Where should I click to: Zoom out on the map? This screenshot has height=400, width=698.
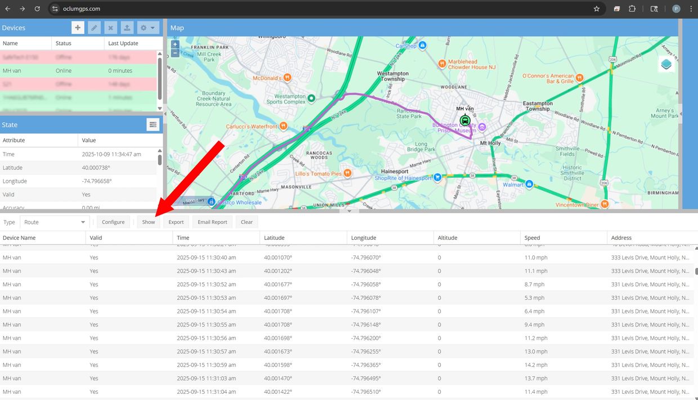175,53
